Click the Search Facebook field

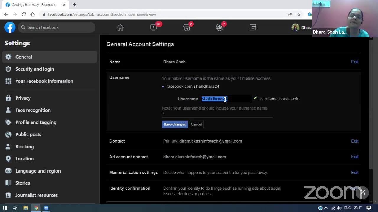(x=56, y=27)
